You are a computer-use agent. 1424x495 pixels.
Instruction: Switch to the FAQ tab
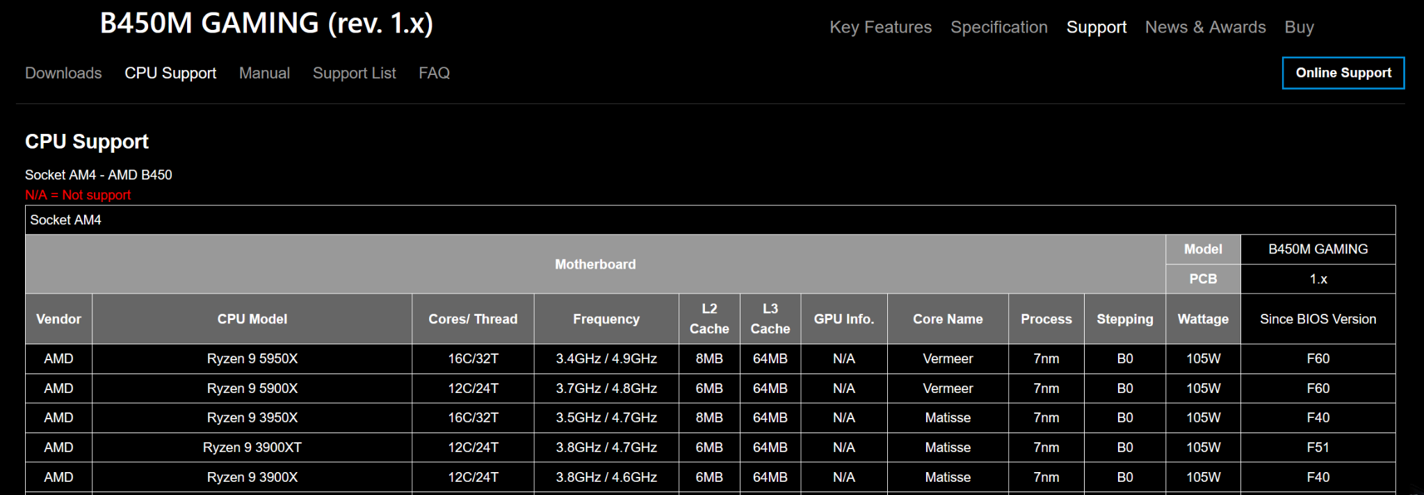click(434, 73)
